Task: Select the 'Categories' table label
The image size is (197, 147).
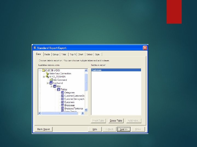Action: point(69,93)
